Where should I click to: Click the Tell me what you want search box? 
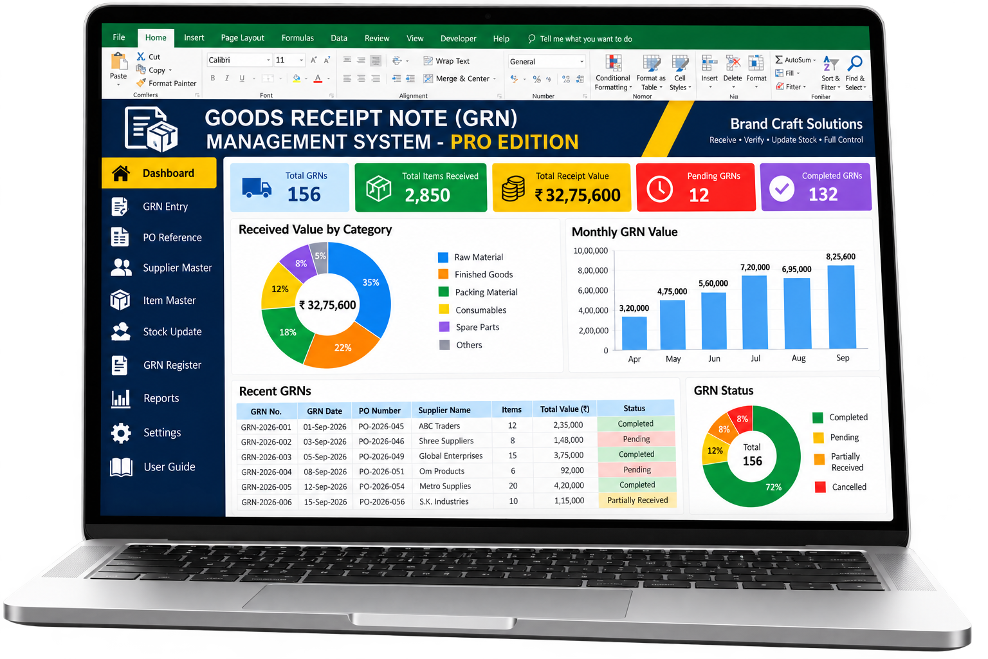[580, 39]
